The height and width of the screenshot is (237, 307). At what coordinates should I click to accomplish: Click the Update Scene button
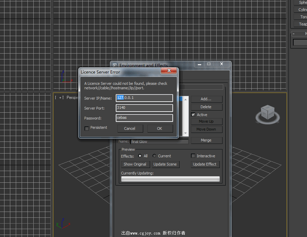[166, 164]
